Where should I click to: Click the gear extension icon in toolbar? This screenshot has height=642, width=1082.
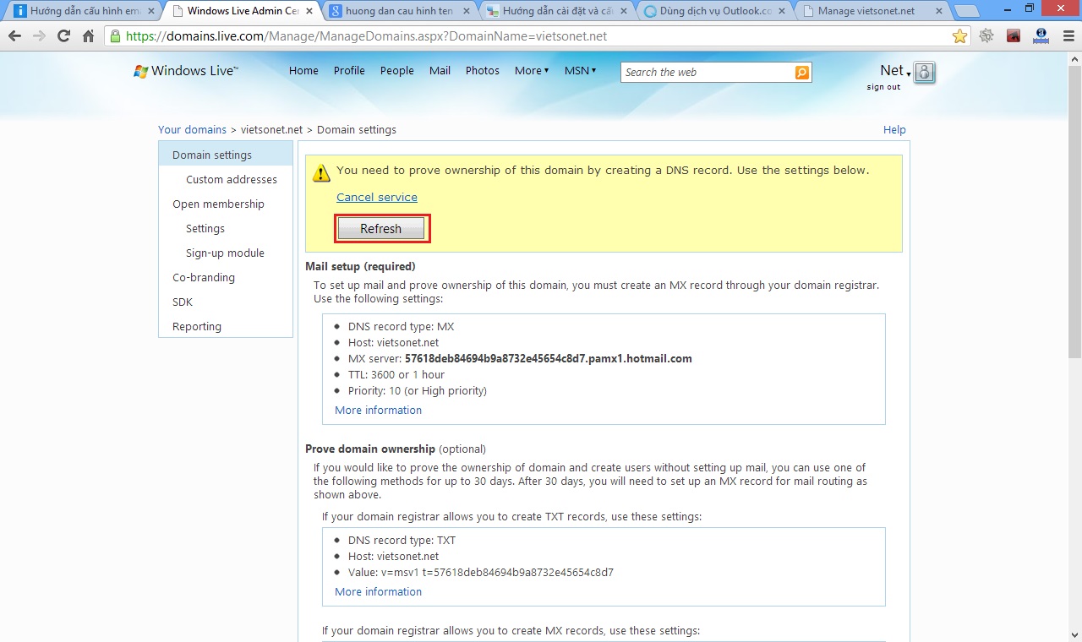(986, 36)
